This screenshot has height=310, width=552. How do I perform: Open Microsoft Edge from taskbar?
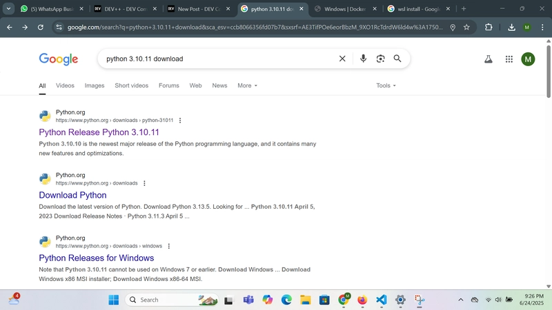[x=286, y=300]
